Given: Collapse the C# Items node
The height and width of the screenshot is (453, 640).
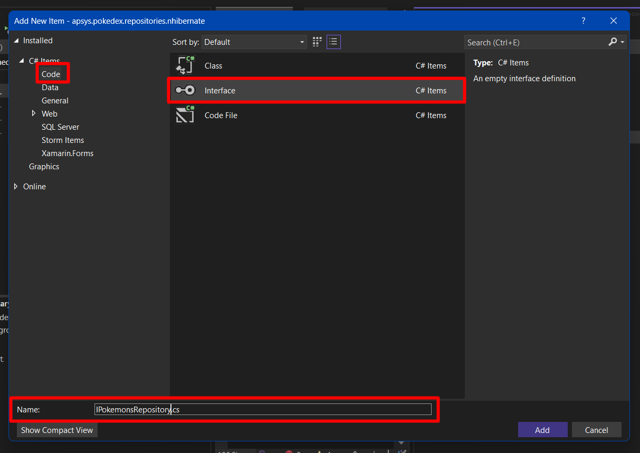Looking at the screenshot, I should pyautogui.click(x=22, y=61).
